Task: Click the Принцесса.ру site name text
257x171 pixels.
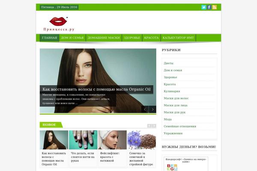Action: point(59,29)
